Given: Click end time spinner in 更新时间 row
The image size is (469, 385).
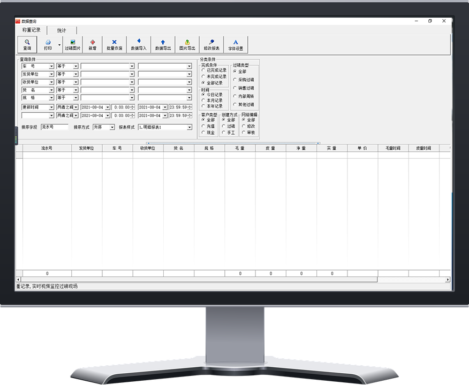Looking at the screenshot, I should (x=190, y=107).
